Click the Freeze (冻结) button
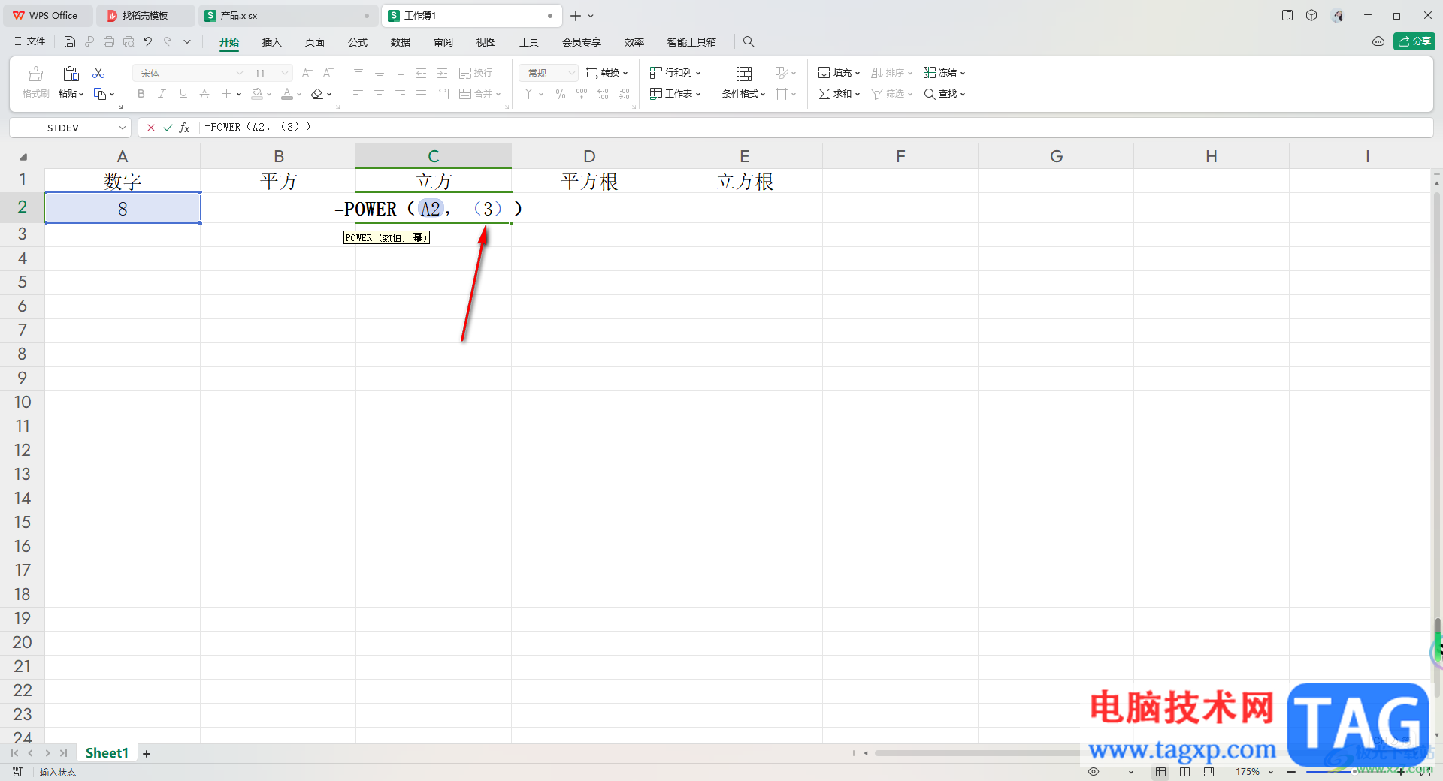Image resolution: width=1443 pixels, height=781 pixels. 944,73
